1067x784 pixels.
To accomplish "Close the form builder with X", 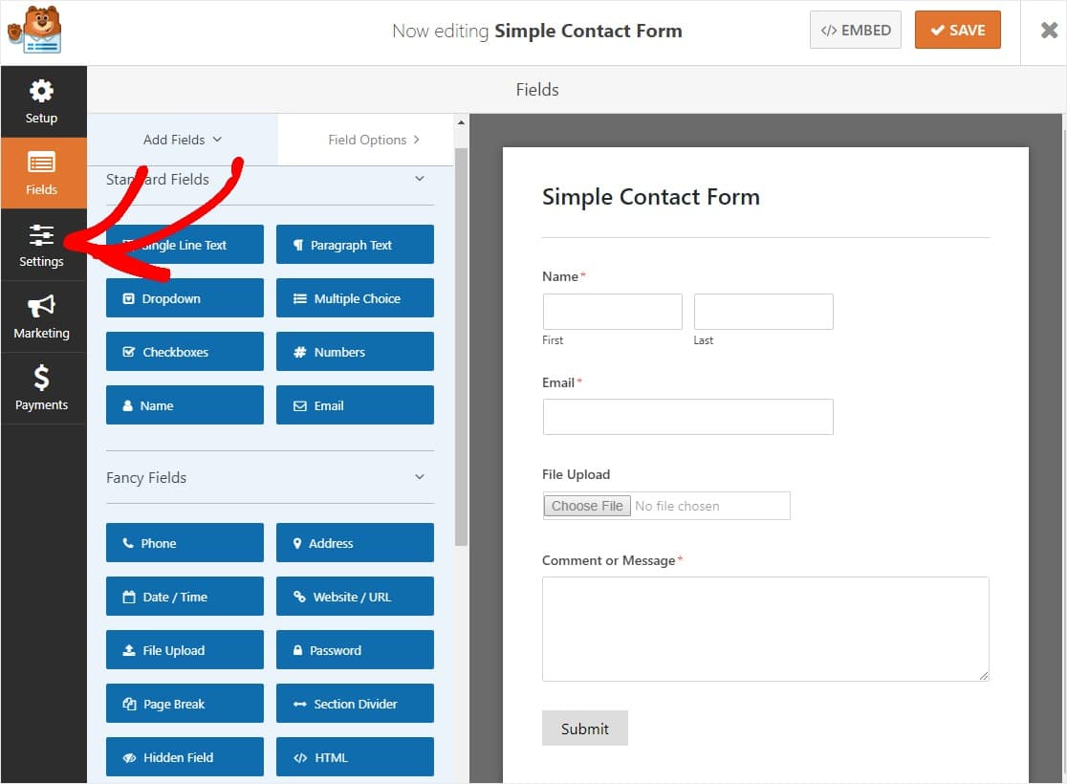I will point(1049,30).
